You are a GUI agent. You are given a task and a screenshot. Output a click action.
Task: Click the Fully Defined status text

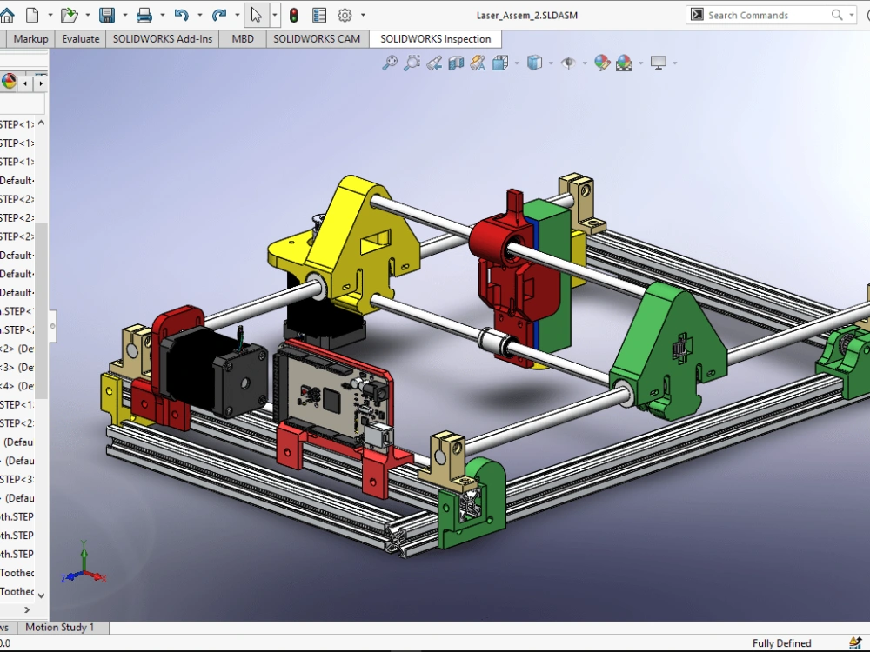click(781, 643)
